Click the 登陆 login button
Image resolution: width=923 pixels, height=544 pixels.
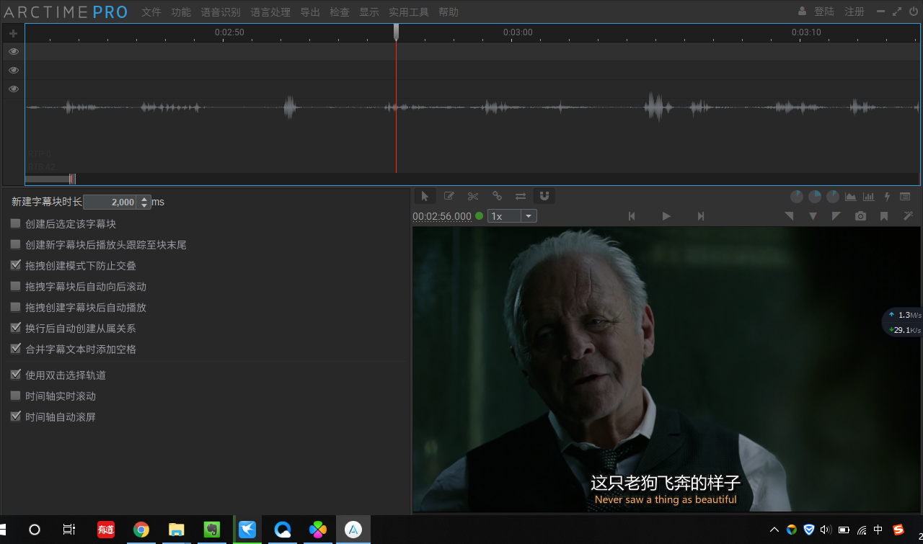pyautogui.click(x=823, y=12)
